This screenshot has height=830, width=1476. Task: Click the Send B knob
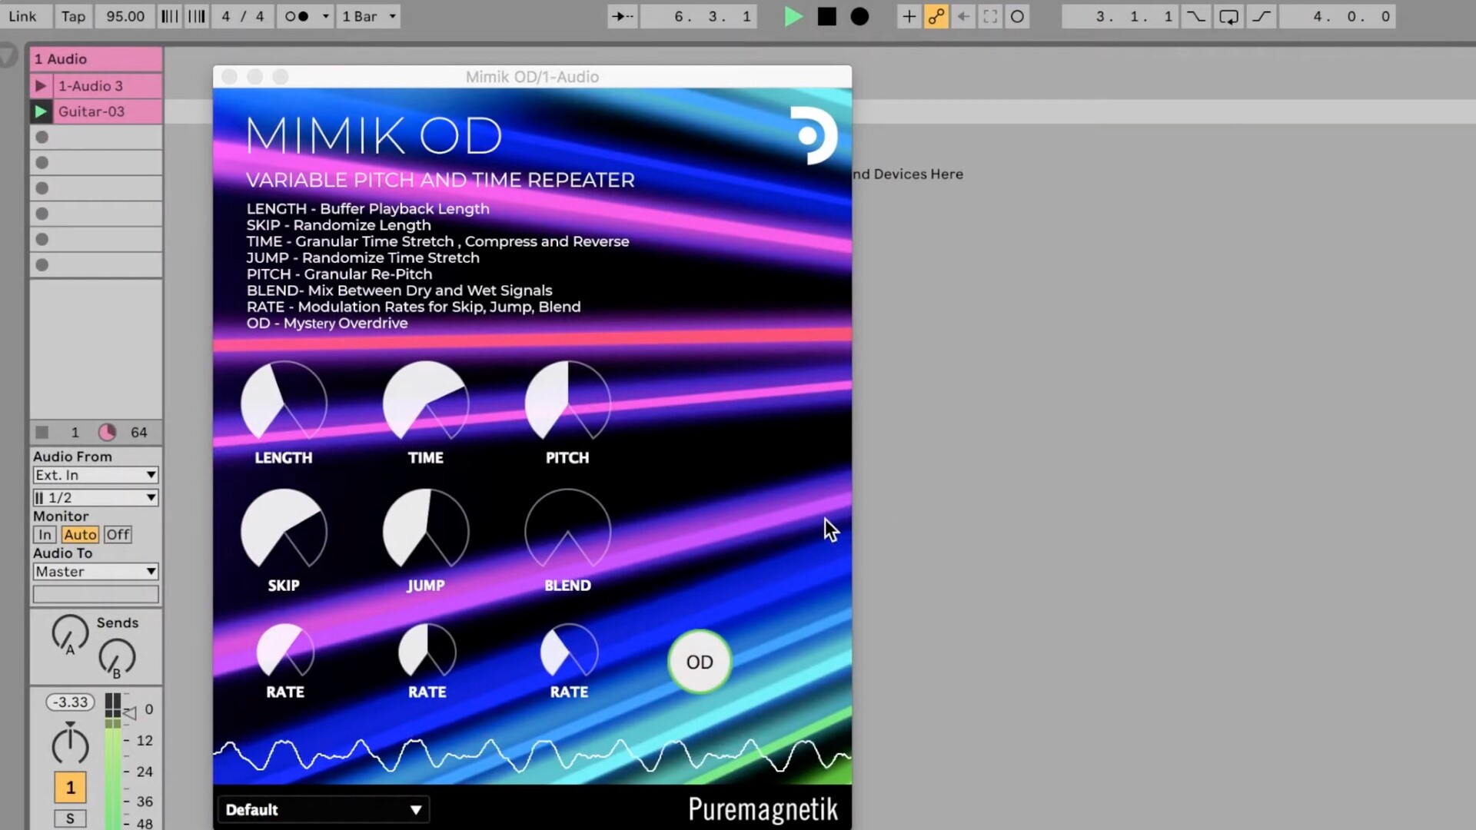117,658
